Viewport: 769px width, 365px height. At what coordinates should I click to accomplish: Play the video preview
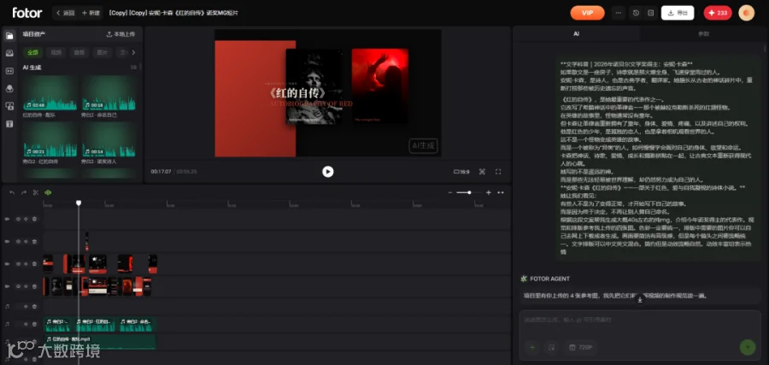pos(327,171)
